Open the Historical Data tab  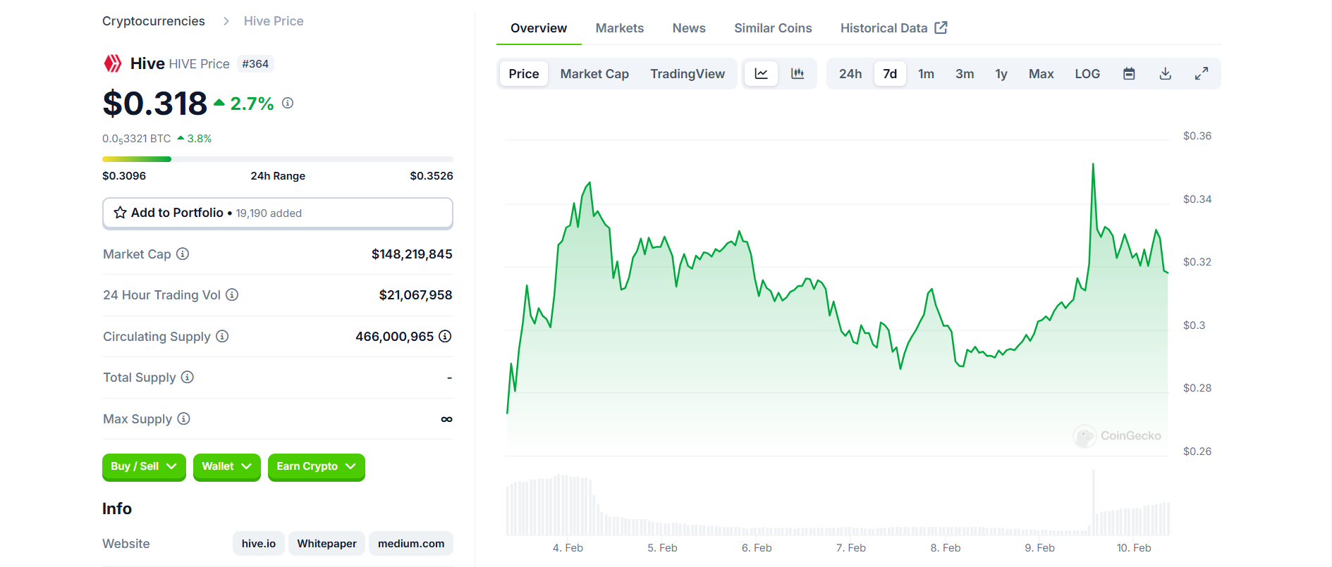click(x=893, y=28)
